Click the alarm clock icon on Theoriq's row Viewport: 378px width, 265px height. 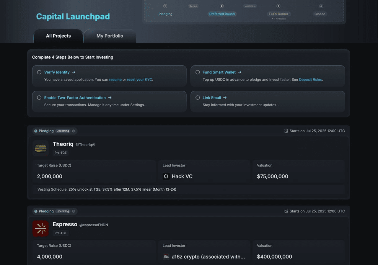pyautogui.click(x=286, y=131)
